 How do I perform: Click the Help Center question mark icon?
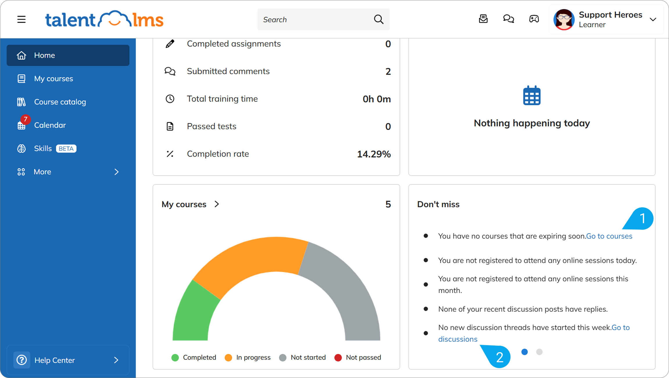click(x=22, y=360)
